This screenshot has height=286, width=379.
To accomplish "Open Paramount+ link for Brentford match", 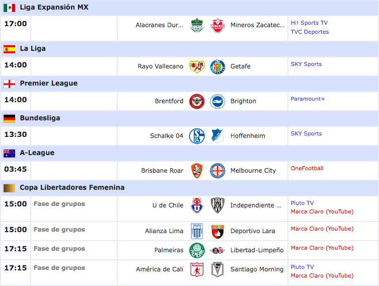I will point(308,99).
